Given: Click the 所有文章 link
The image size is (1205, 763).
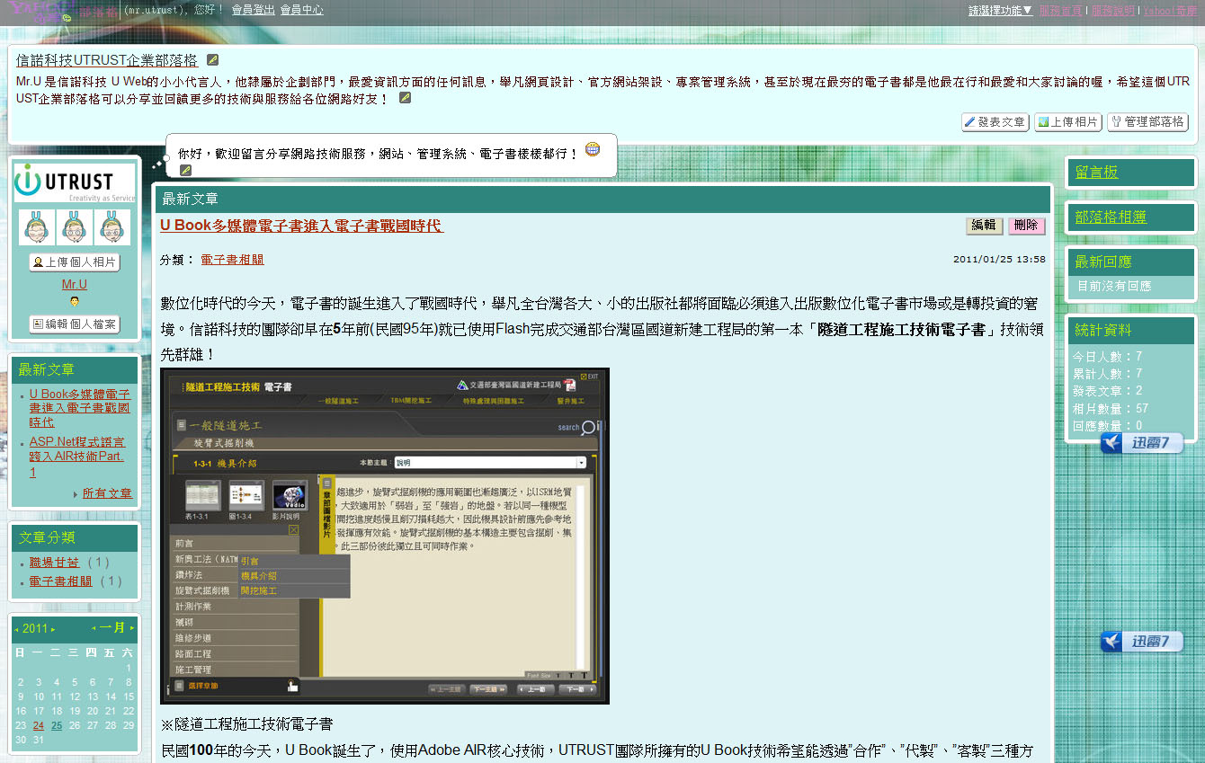Looking at the screenshot, I should (107, 493).
